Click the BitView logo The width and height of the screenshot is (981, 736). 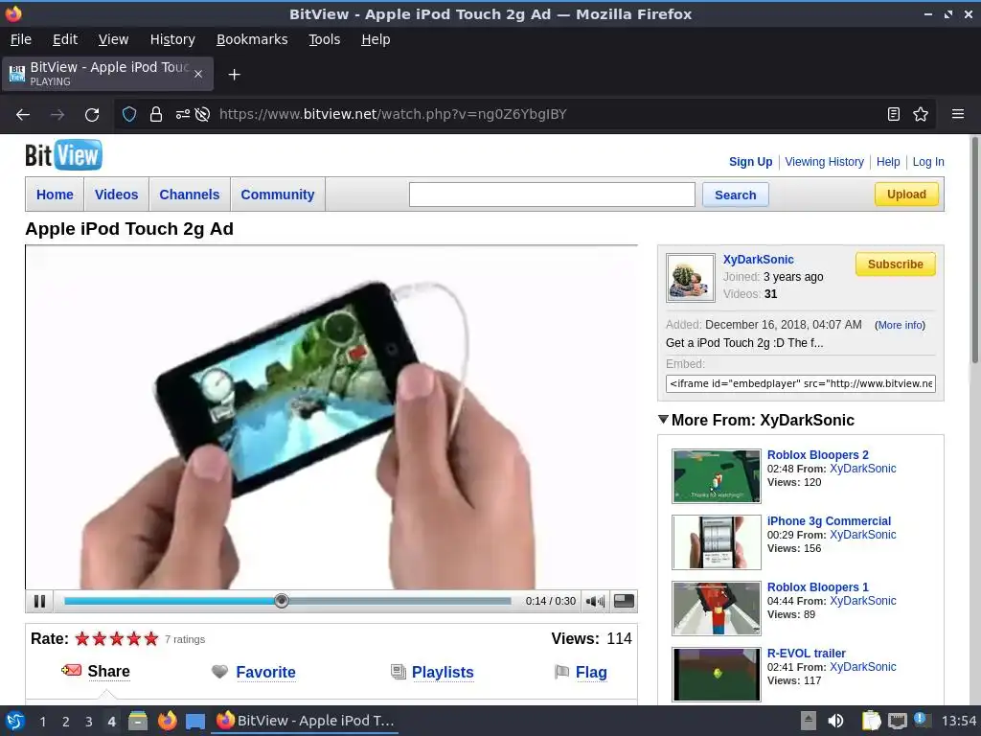[63, 154]
